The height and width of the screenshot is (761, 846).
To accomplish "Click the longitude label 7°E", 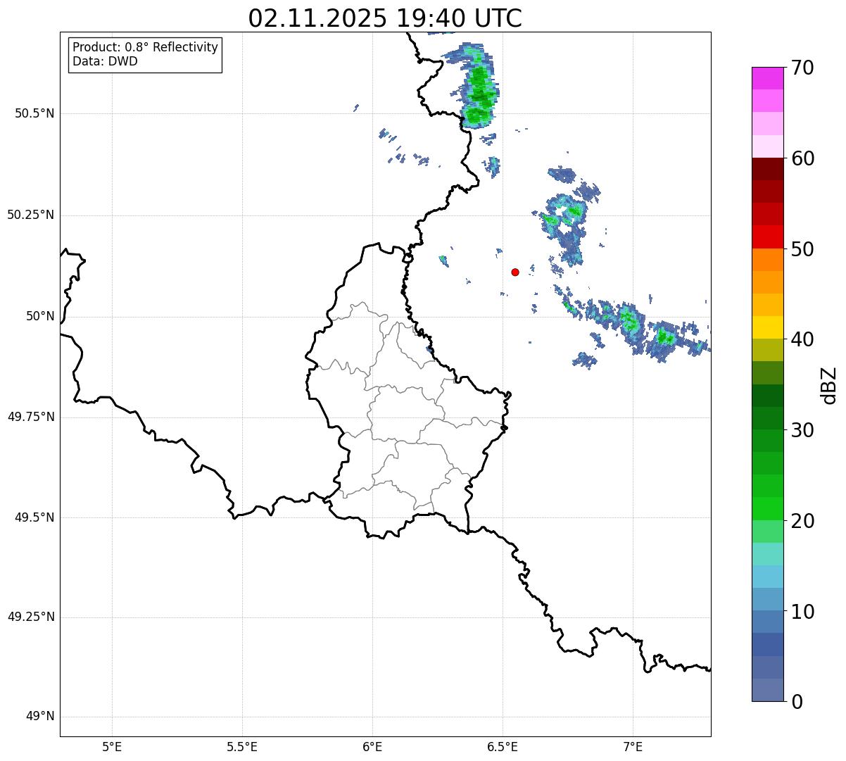I will pos(633,746).
